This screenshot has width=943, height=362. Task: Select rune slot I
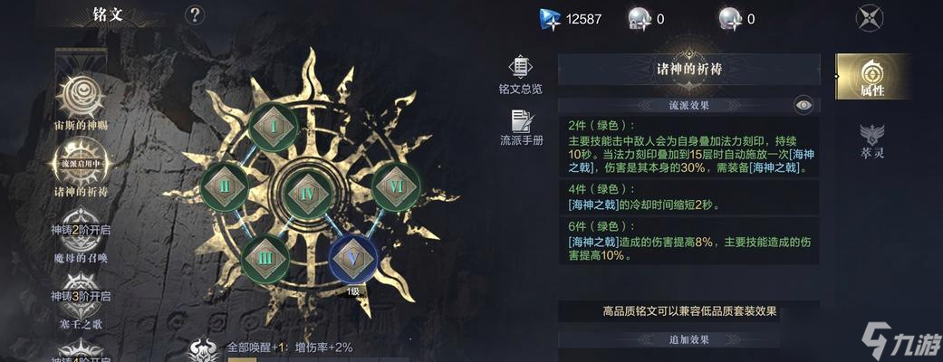click(x=274, y=127)
